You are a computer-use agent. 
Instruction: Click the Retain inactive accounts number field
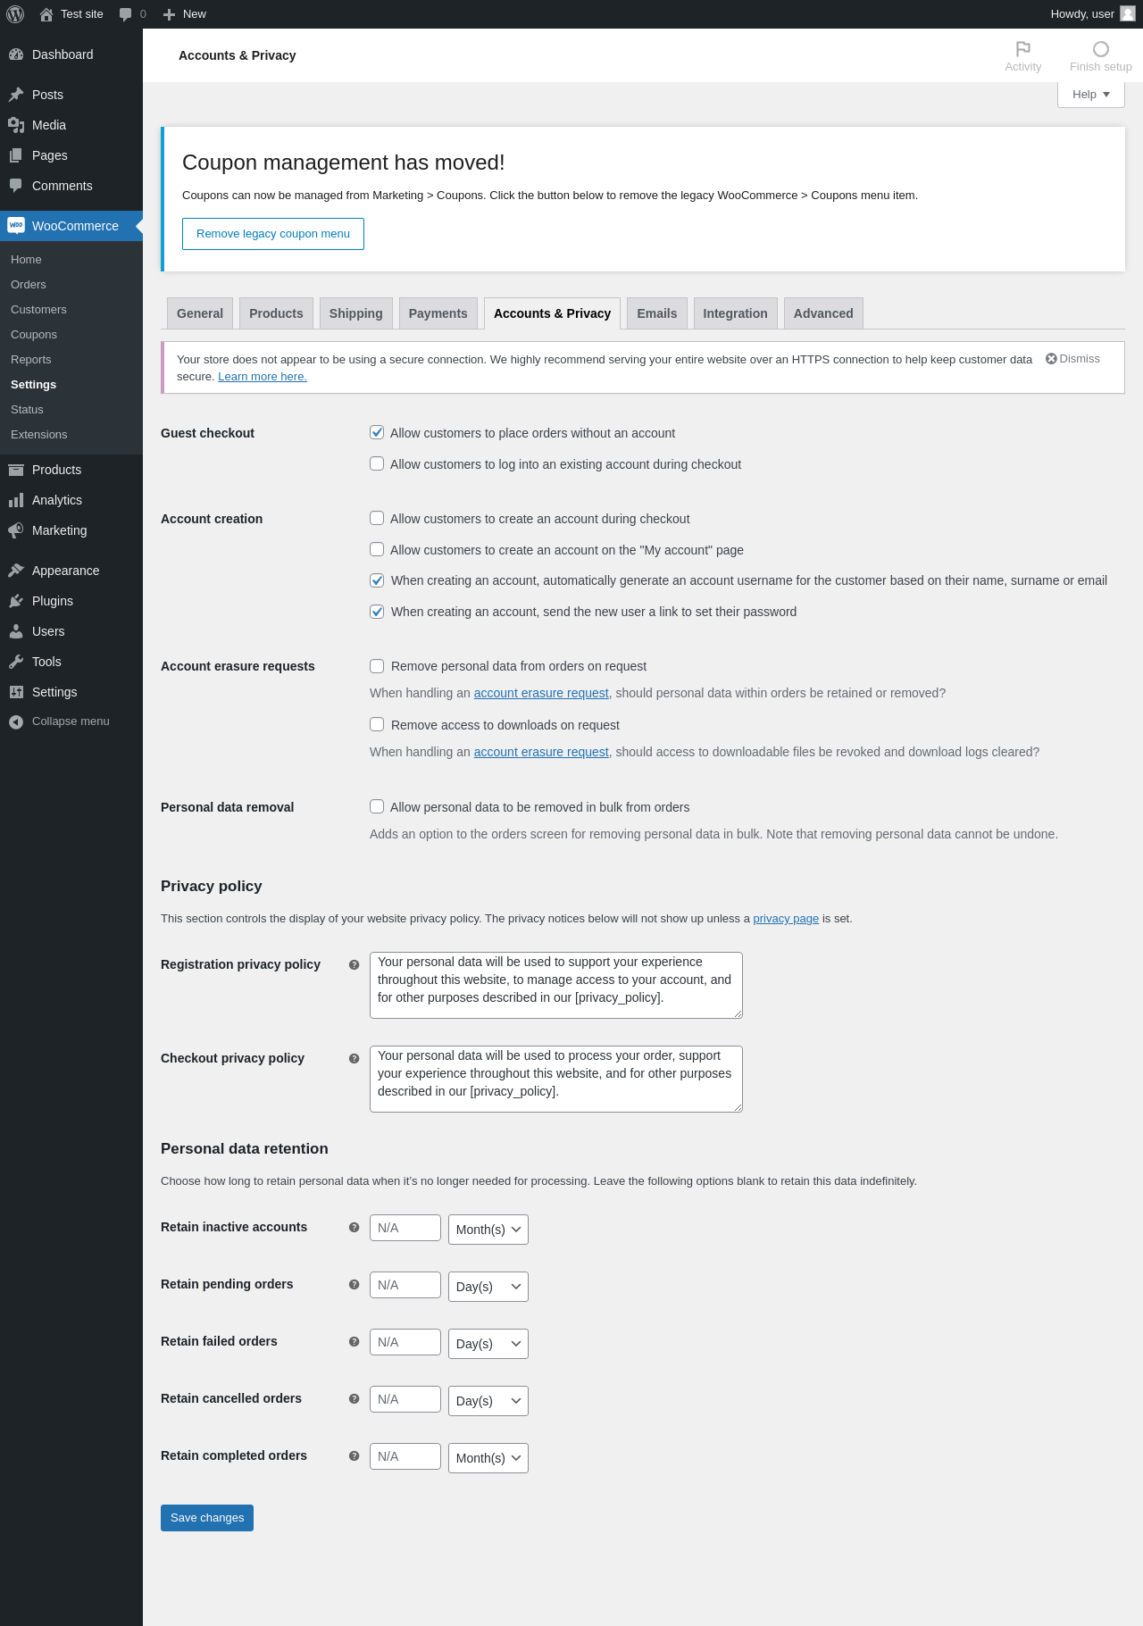tap(405, 1228)
